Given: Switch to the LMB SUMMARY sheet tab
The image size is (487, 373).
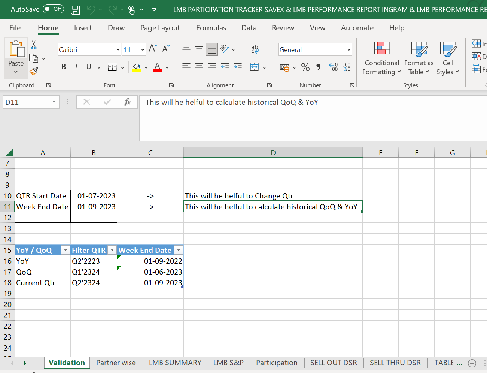Looking at the screenshot, I should coord(175,363).
